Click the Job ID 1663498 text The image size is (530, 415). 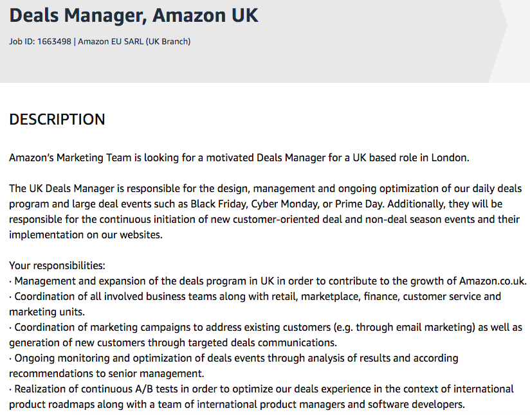pyautogui.click(x=41, y=42)
